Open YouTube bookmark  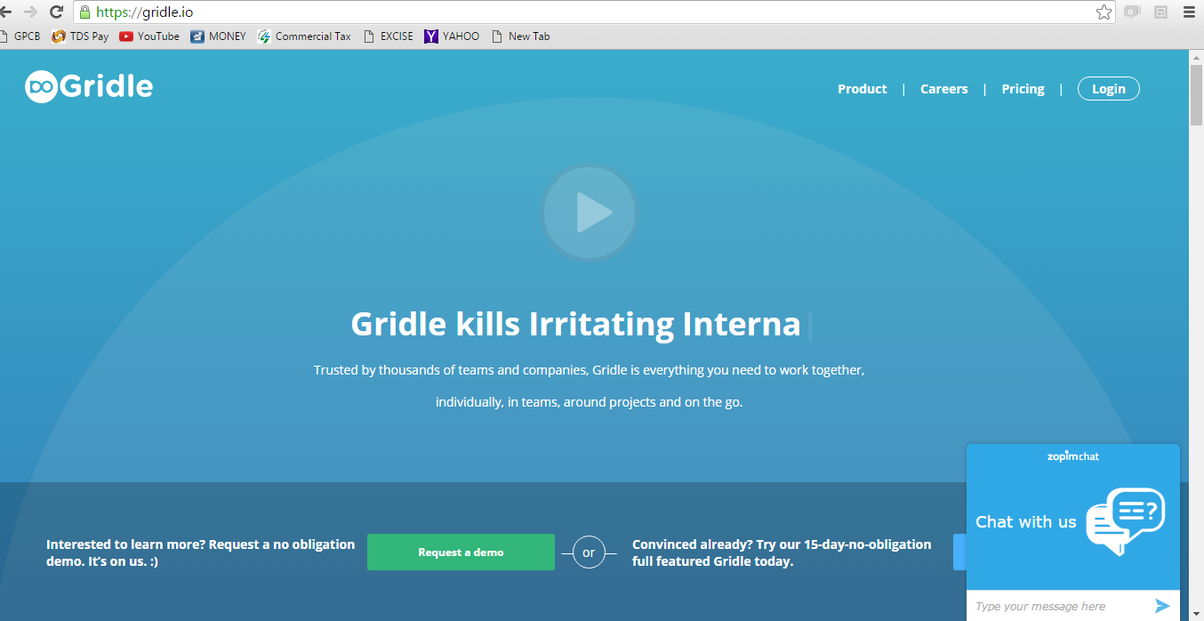[149, 36]
